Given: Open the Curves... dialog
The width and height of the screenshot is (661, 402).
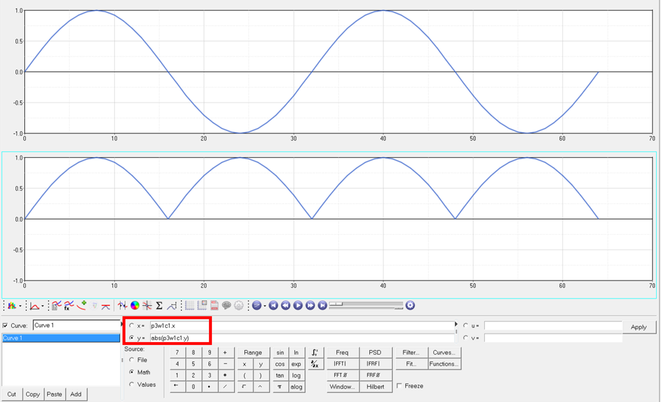Looking at the screenshot, I should click(x=444, y=353).
